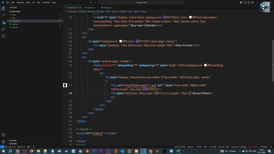274x154 pixels.
Task: Open style.css in the explorer tree
Action: [15, 27]
